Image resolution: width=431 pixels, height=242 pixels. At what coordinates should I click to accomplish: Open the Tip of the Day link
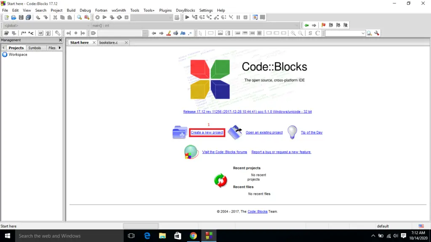pyautogui.click(x=311, y=132)
